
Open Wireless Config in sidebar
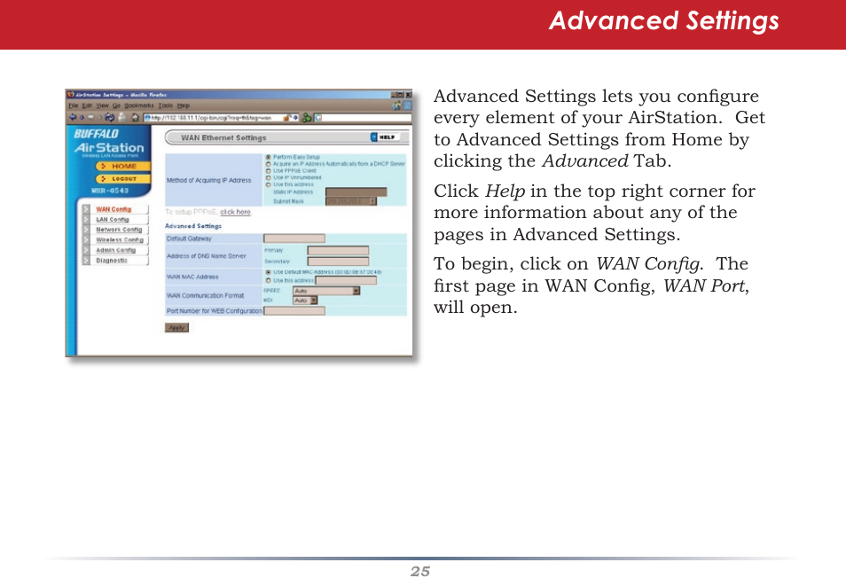coord(120,240)
